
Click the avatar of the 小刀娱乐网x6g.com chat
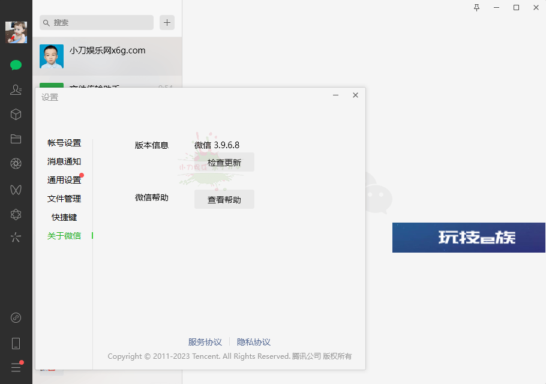[x=52, y=56]
